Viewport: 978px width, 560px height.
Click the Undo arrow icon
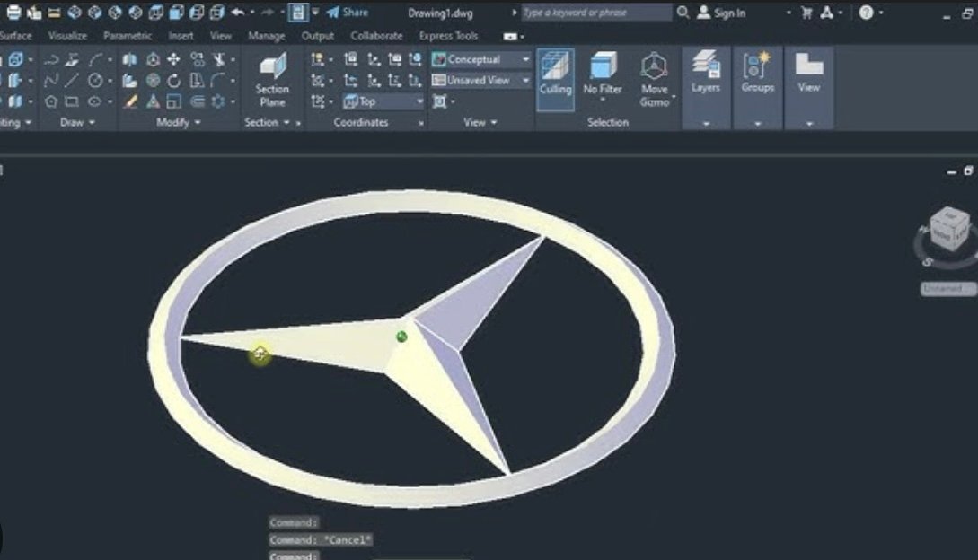click(236, 12)
